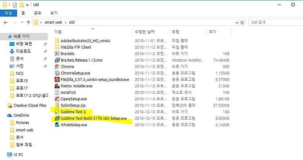Click the Util search box
This screenshot has height=160, width=303.
276,22
